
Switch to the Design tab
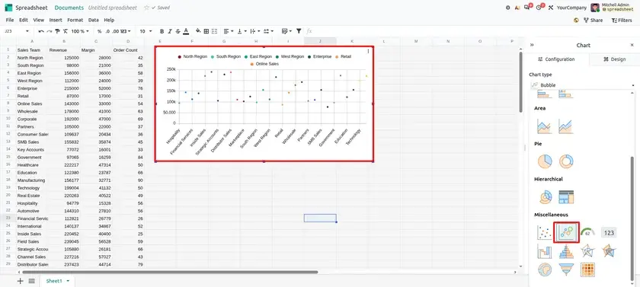[614, 59]
